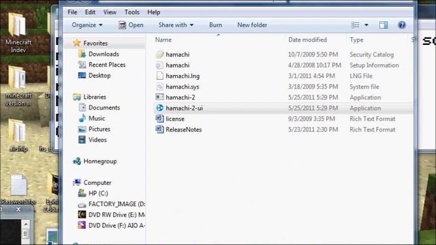Click the hamachi.lng file name
The image size is (436, 245).
point(183,76)
